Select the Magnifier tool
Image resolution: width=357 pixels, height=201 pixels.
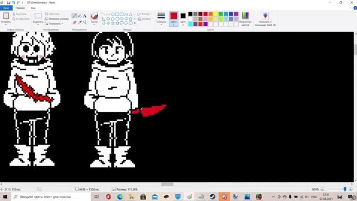[x=85, y=22]
